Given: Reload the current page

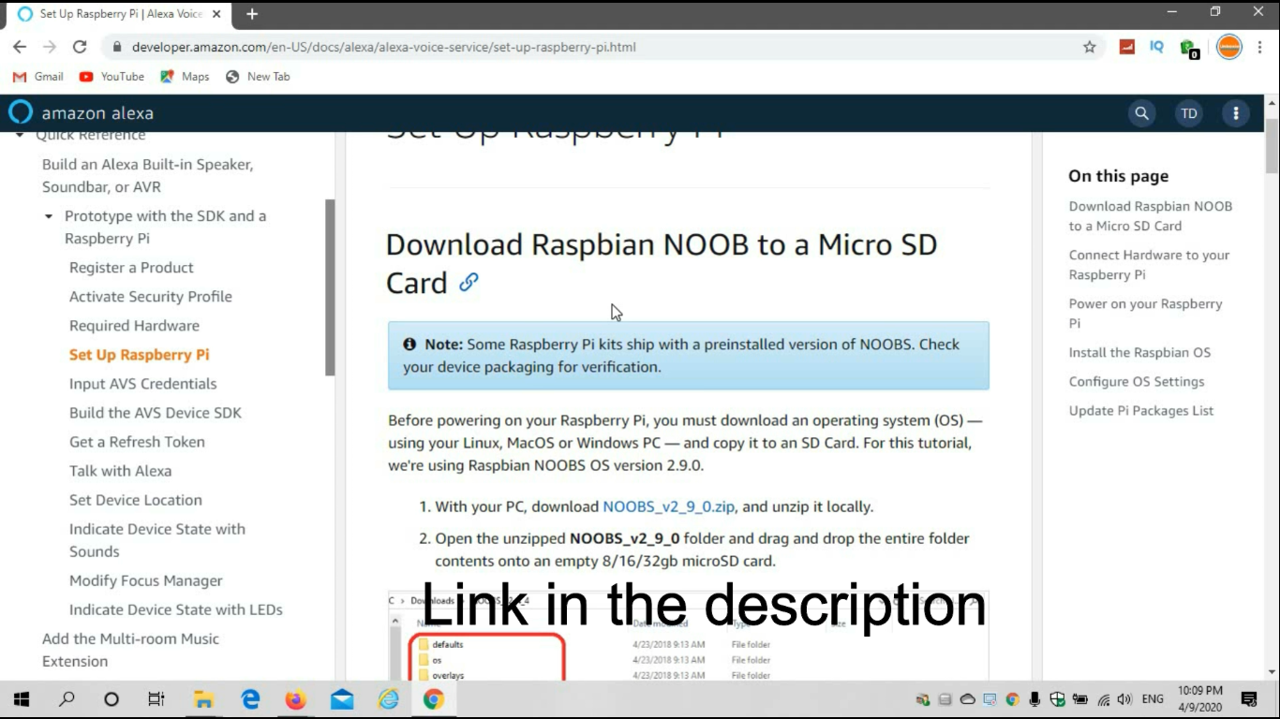Looking at the screenshot, I should (x=80, y=47).
